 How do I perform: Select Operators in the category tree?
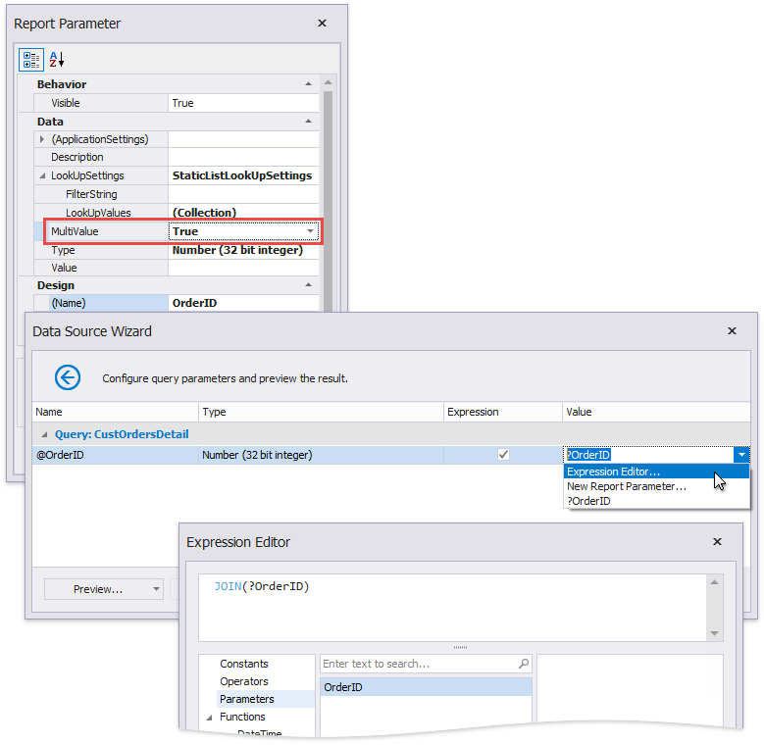[x=243, y=681]
